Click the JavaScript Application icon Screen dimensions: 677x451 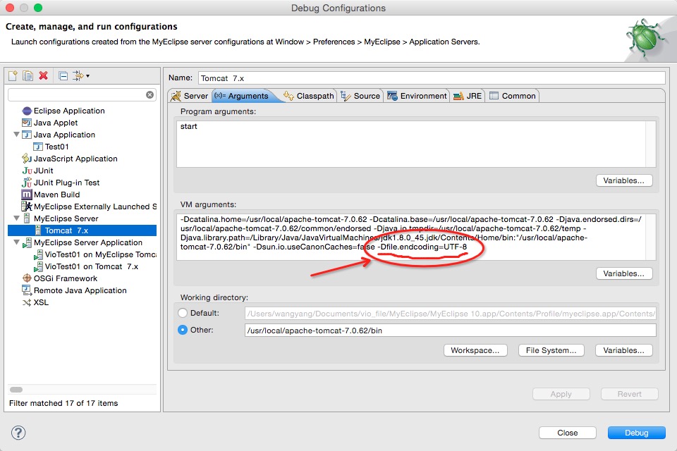tap(27, 159)
